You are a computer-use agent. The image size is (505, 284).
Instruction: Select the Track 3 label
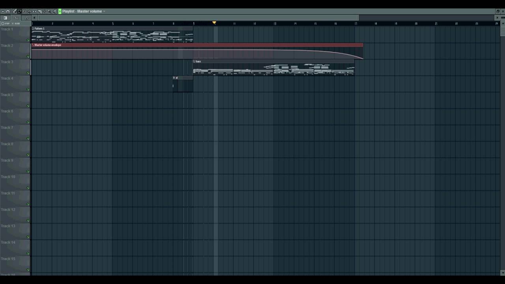pos(7,62)
